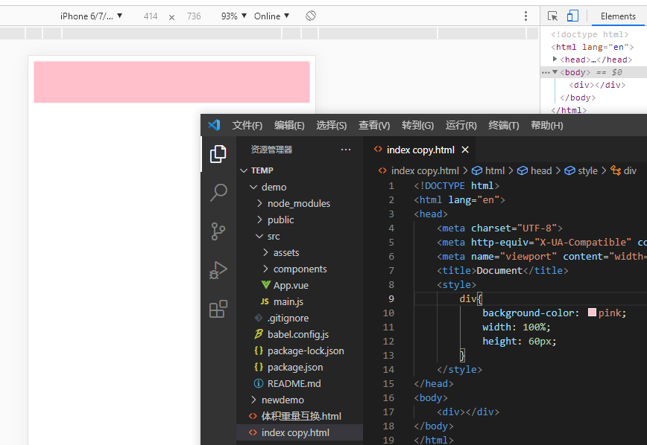Expand the components folder
The image size is (647, 445).
point(265,269)
